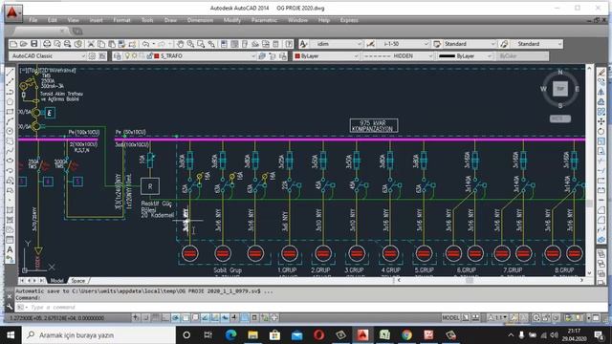612x344 pixels.
Task: Click the horizontal scrollbar under the drawing
Action: tap(490, 280)
